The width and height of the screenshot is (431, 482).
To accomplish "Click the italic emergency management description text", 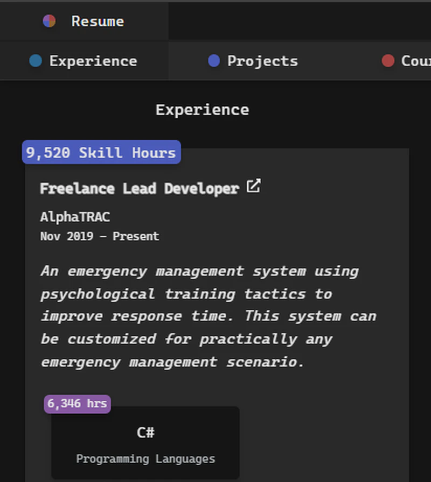I will coord(207,316).
